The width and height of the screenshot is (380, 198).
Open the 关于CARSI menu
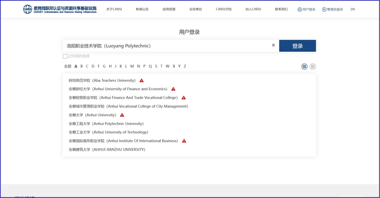114,9
